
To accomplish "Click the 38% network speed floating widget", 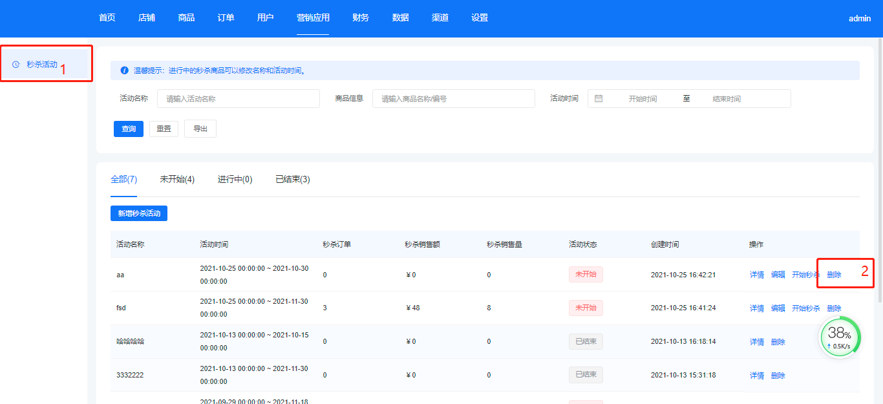I will [x=840, y=337].
